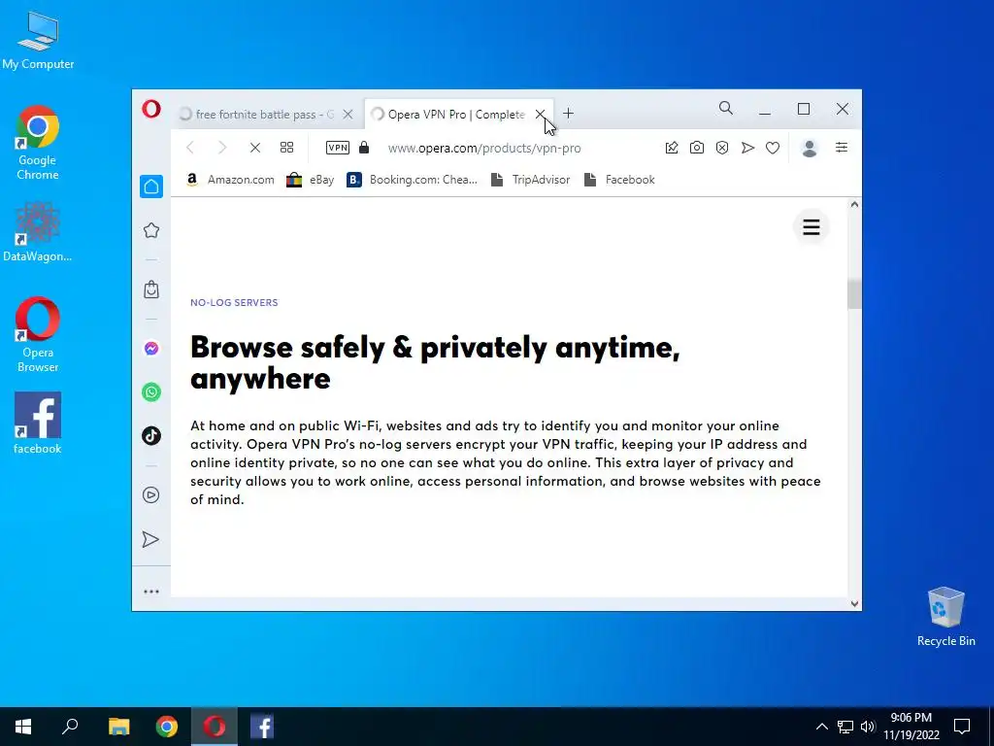The image size is (994, 746).
Task: Click the scrollbar down arrow
Action: [854, 604]
